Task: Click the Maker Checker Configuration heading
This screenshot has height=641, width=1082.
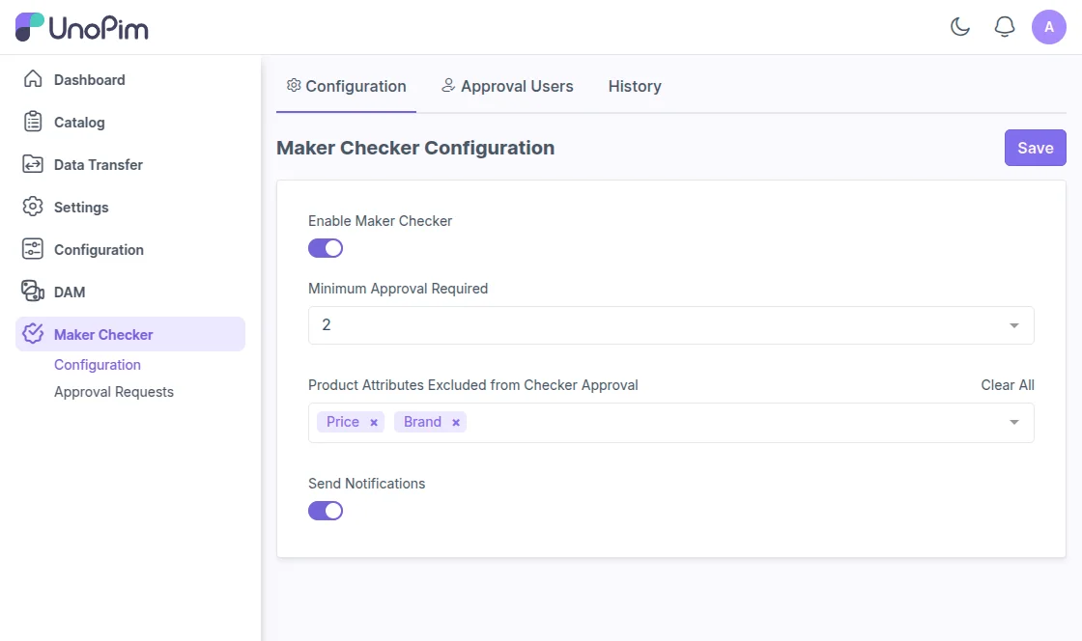Action: point(415,148)
